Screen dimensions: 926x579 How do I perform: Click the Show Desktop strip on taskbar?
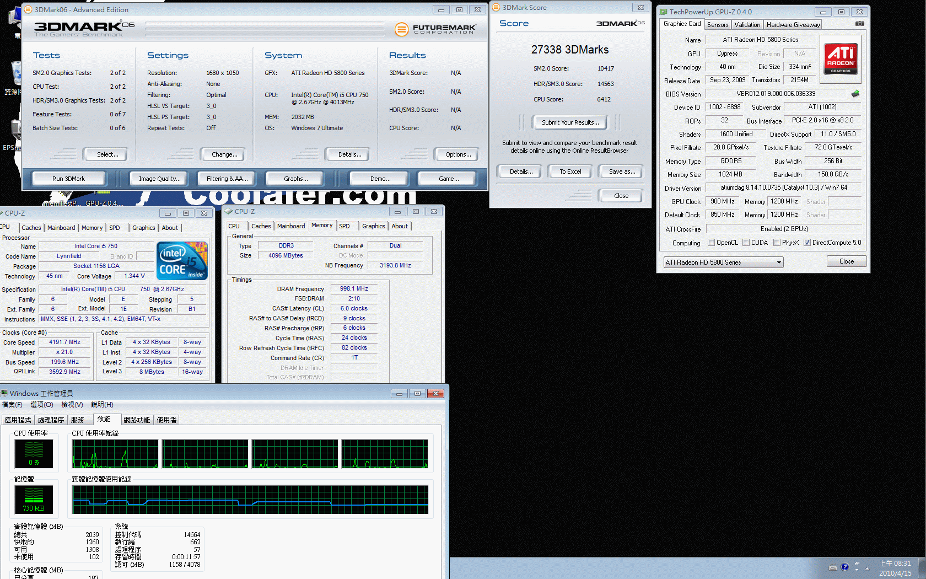tap(922, 568)
